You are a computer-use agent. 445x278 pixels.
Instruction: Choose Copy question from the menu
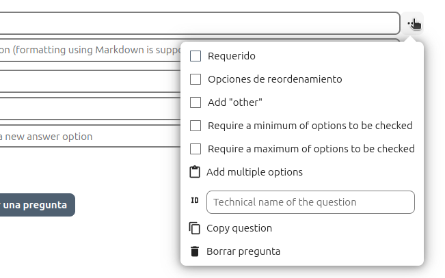239,228
